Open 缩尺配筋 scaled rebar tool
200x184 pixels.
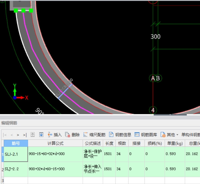tap(94, 135)
